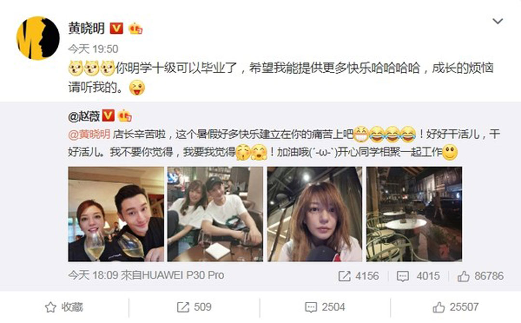
Task: Open the original post comments count 4015
Action: point(418,276)
